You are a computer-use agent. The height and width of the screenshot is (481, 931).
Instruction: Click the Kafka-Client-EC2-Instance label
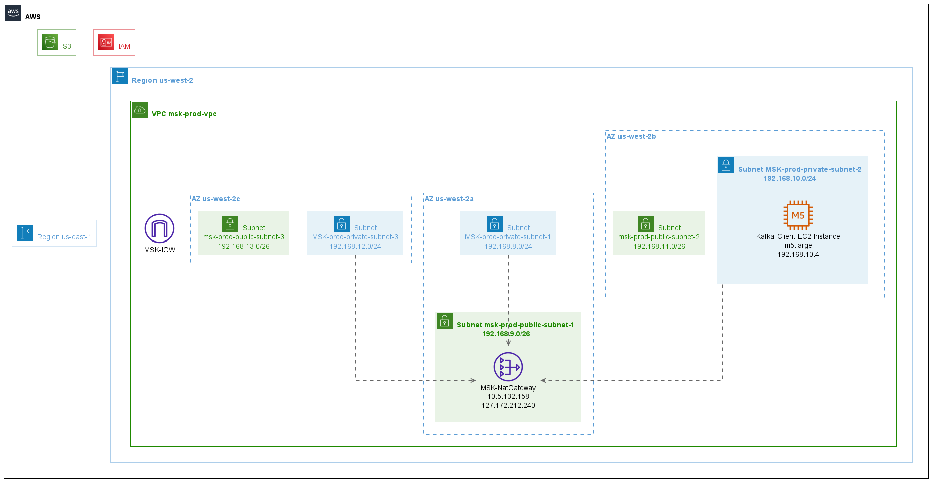(798, 236)
